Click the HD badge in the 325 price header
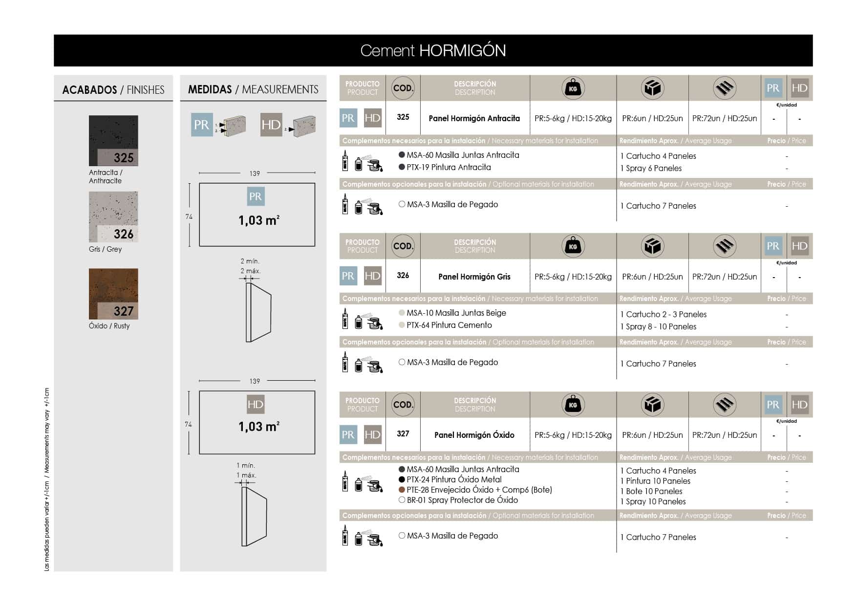 click(800, 88)
